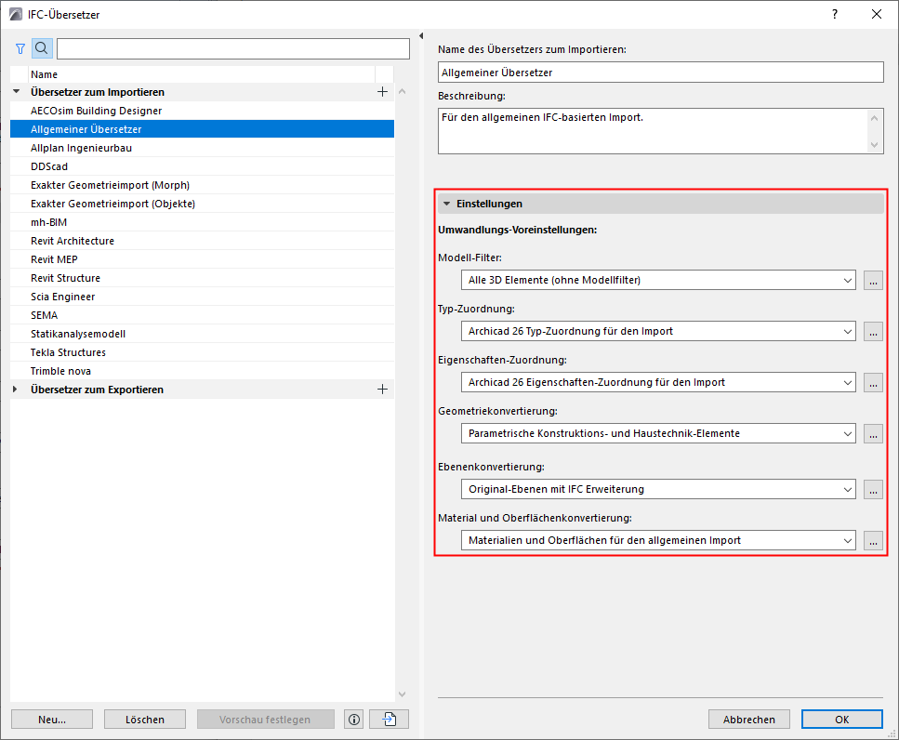The image size is (899, 740).
Task: Open Ebenenkonvertierung options ellipsis button
Action: 873,490
